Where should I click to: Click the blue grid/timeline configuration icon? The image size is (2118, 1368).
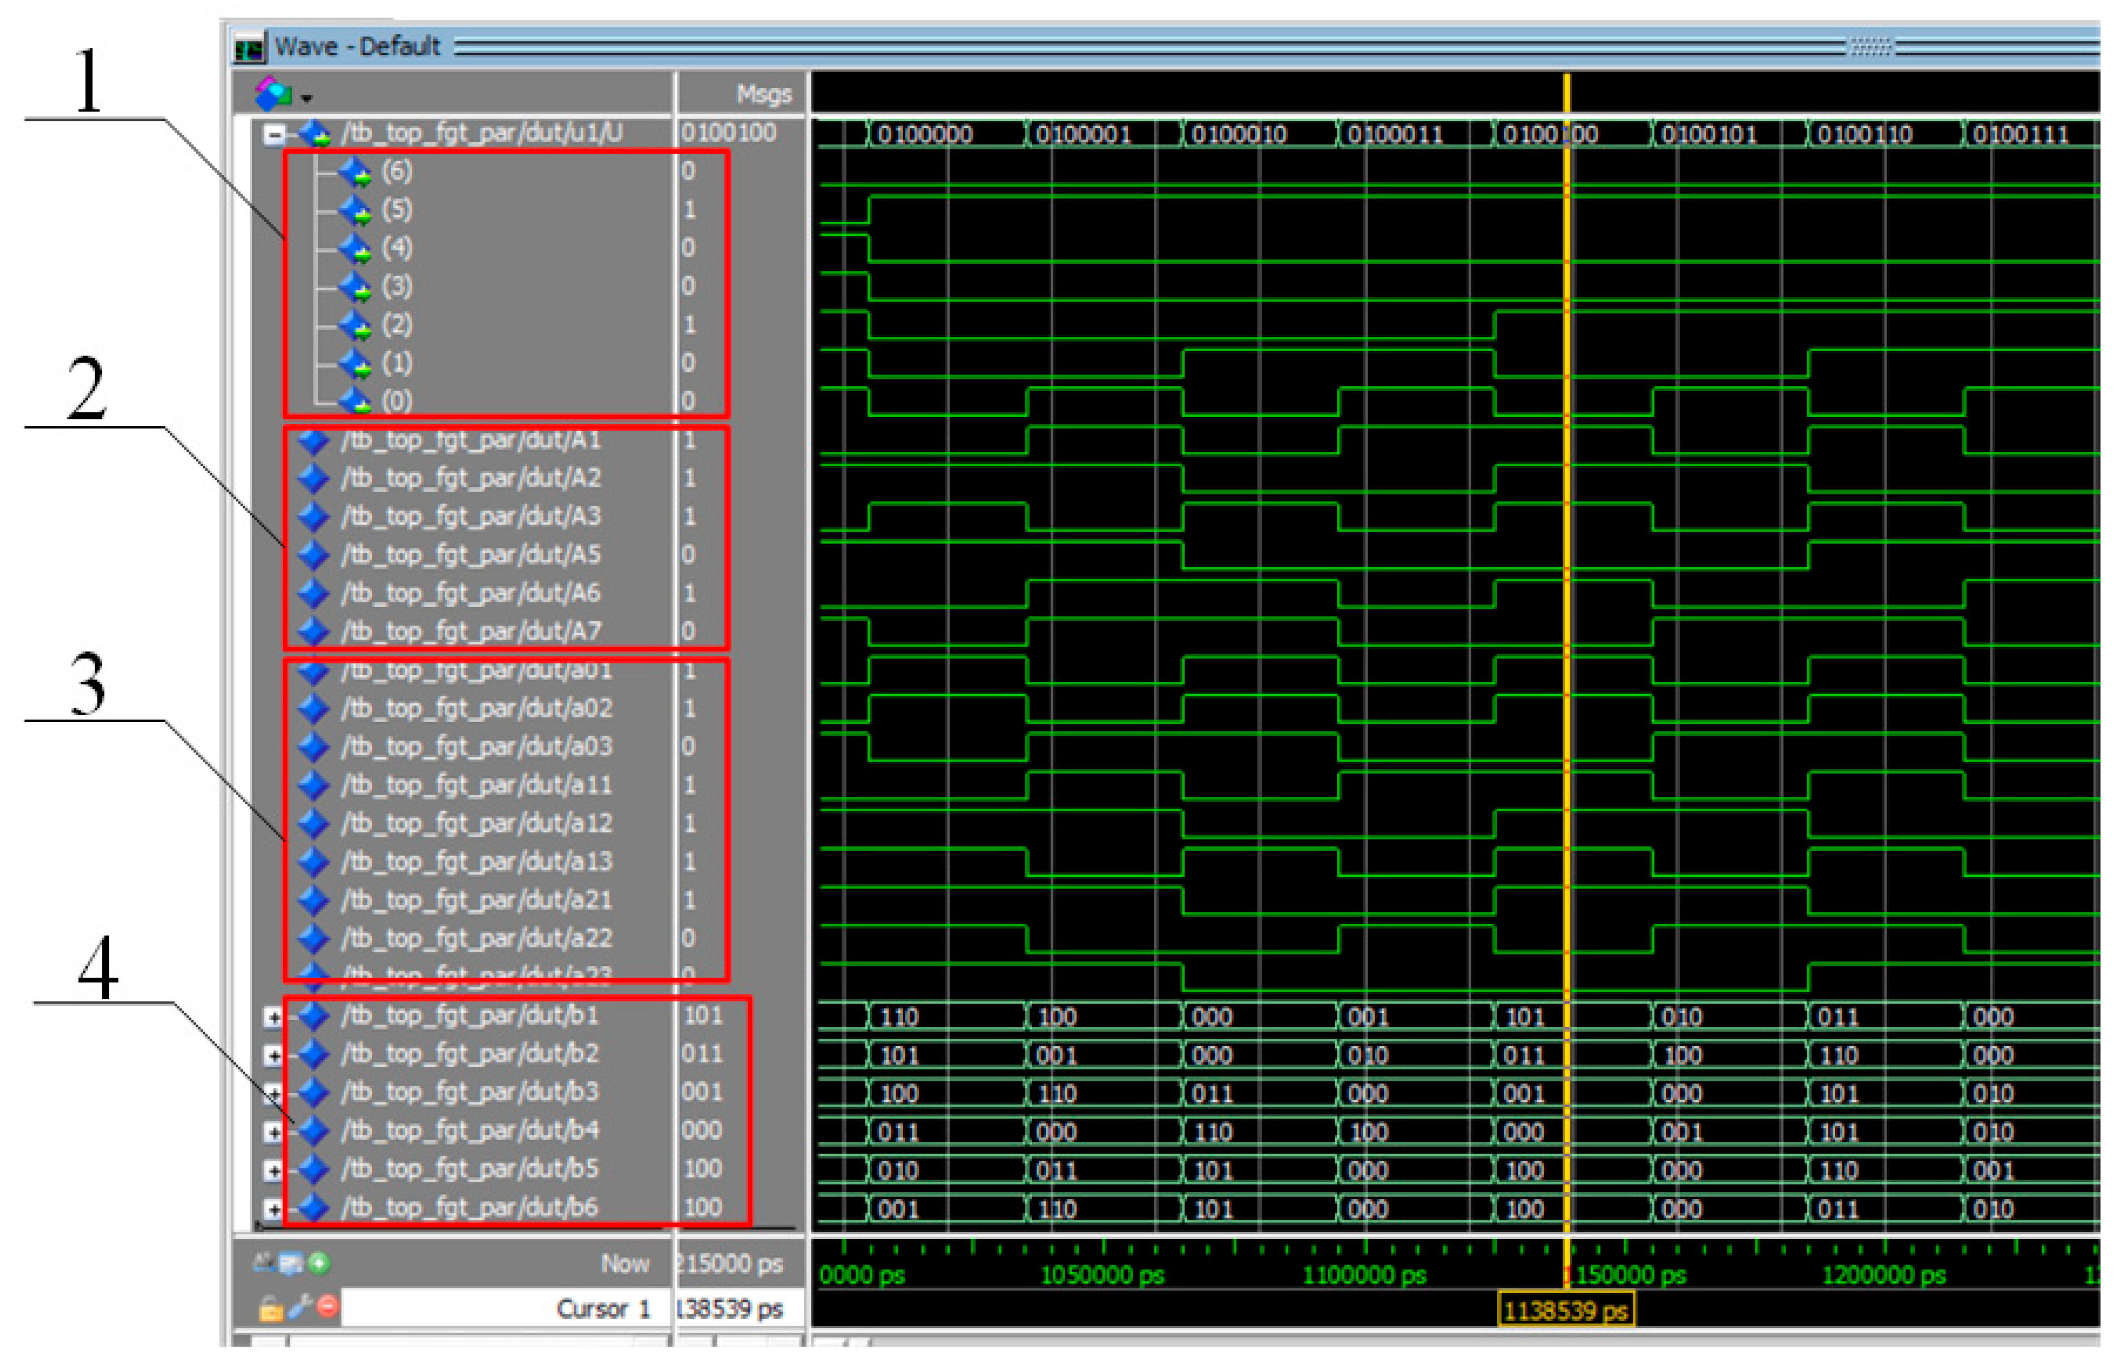pyautogui.click(x=292, y=1263)
